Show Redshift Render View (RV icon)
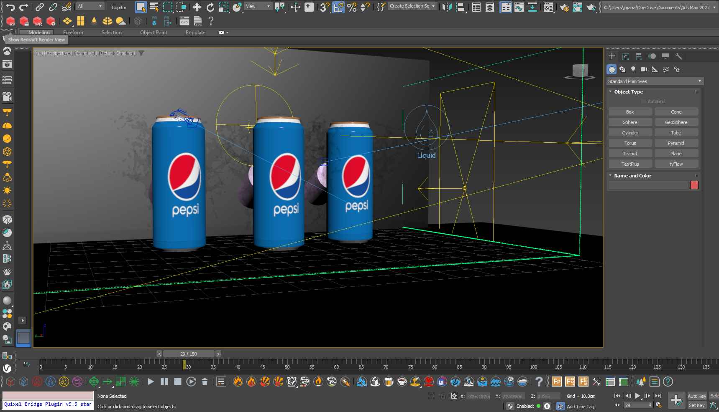The width and height of the screenshot is (719, 412). [10, 21]
